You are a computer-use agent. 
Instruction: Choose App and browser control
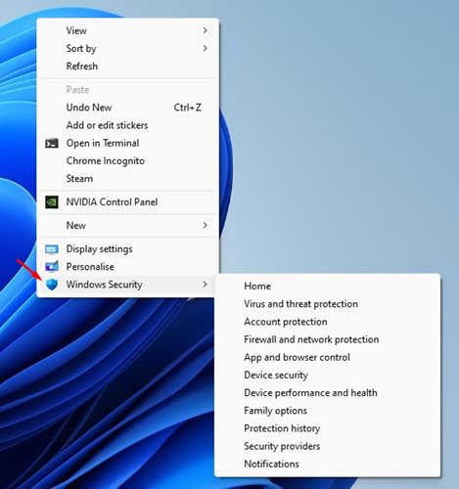(327, 357)
